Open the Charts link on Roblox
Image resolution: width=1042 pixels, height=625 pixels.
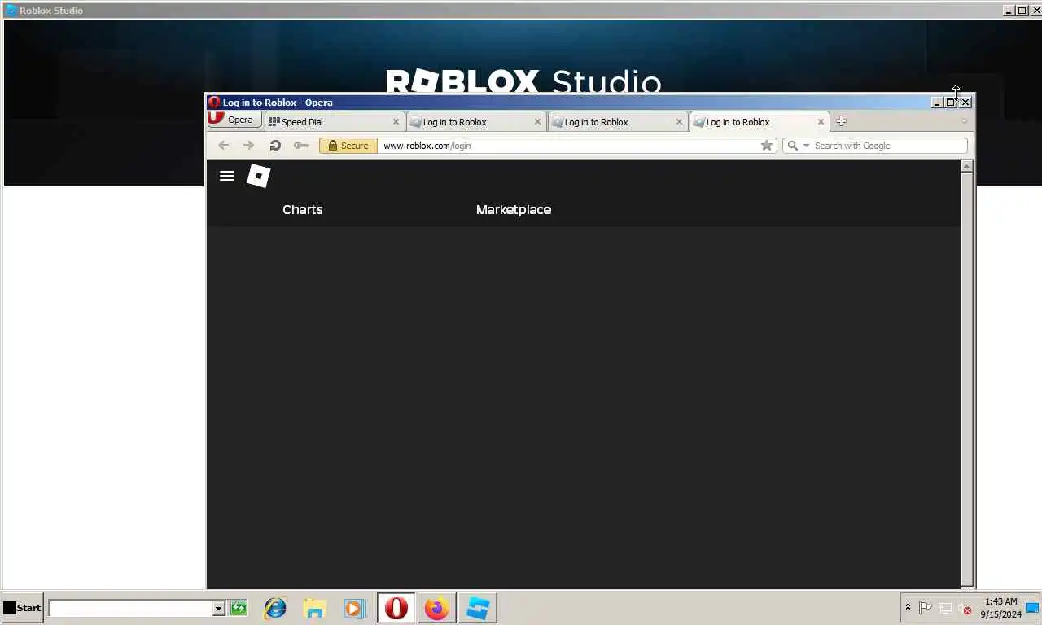coord(303,209)
